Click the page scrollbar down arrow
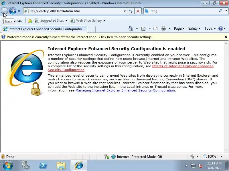Screen dimensions: 229x171 point(226,150)
